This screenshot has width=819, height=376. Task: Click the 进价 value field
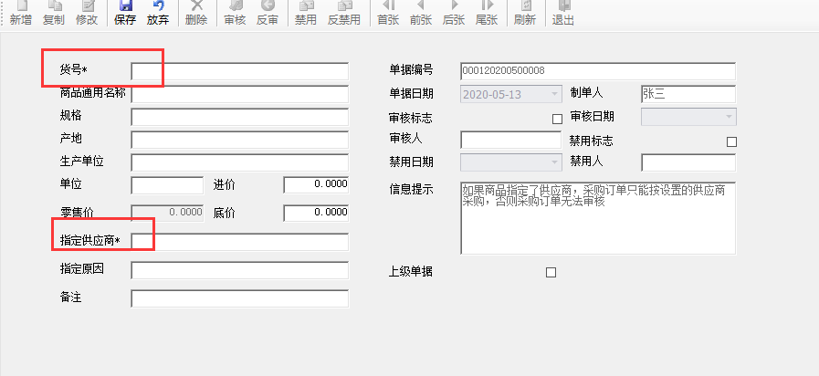pos(316,184)
